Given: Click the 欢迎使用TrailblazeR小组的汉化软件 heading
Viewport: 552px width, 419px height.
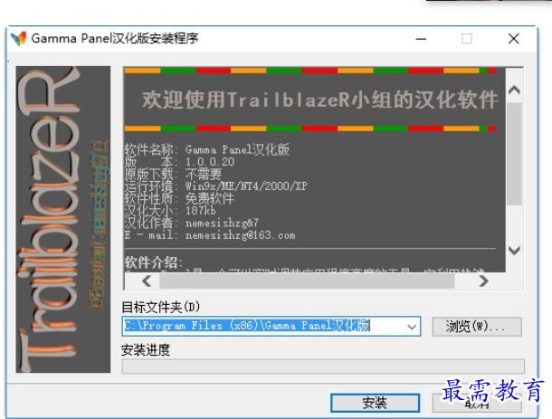Looking at the screenshot, I should pos(320,100).
